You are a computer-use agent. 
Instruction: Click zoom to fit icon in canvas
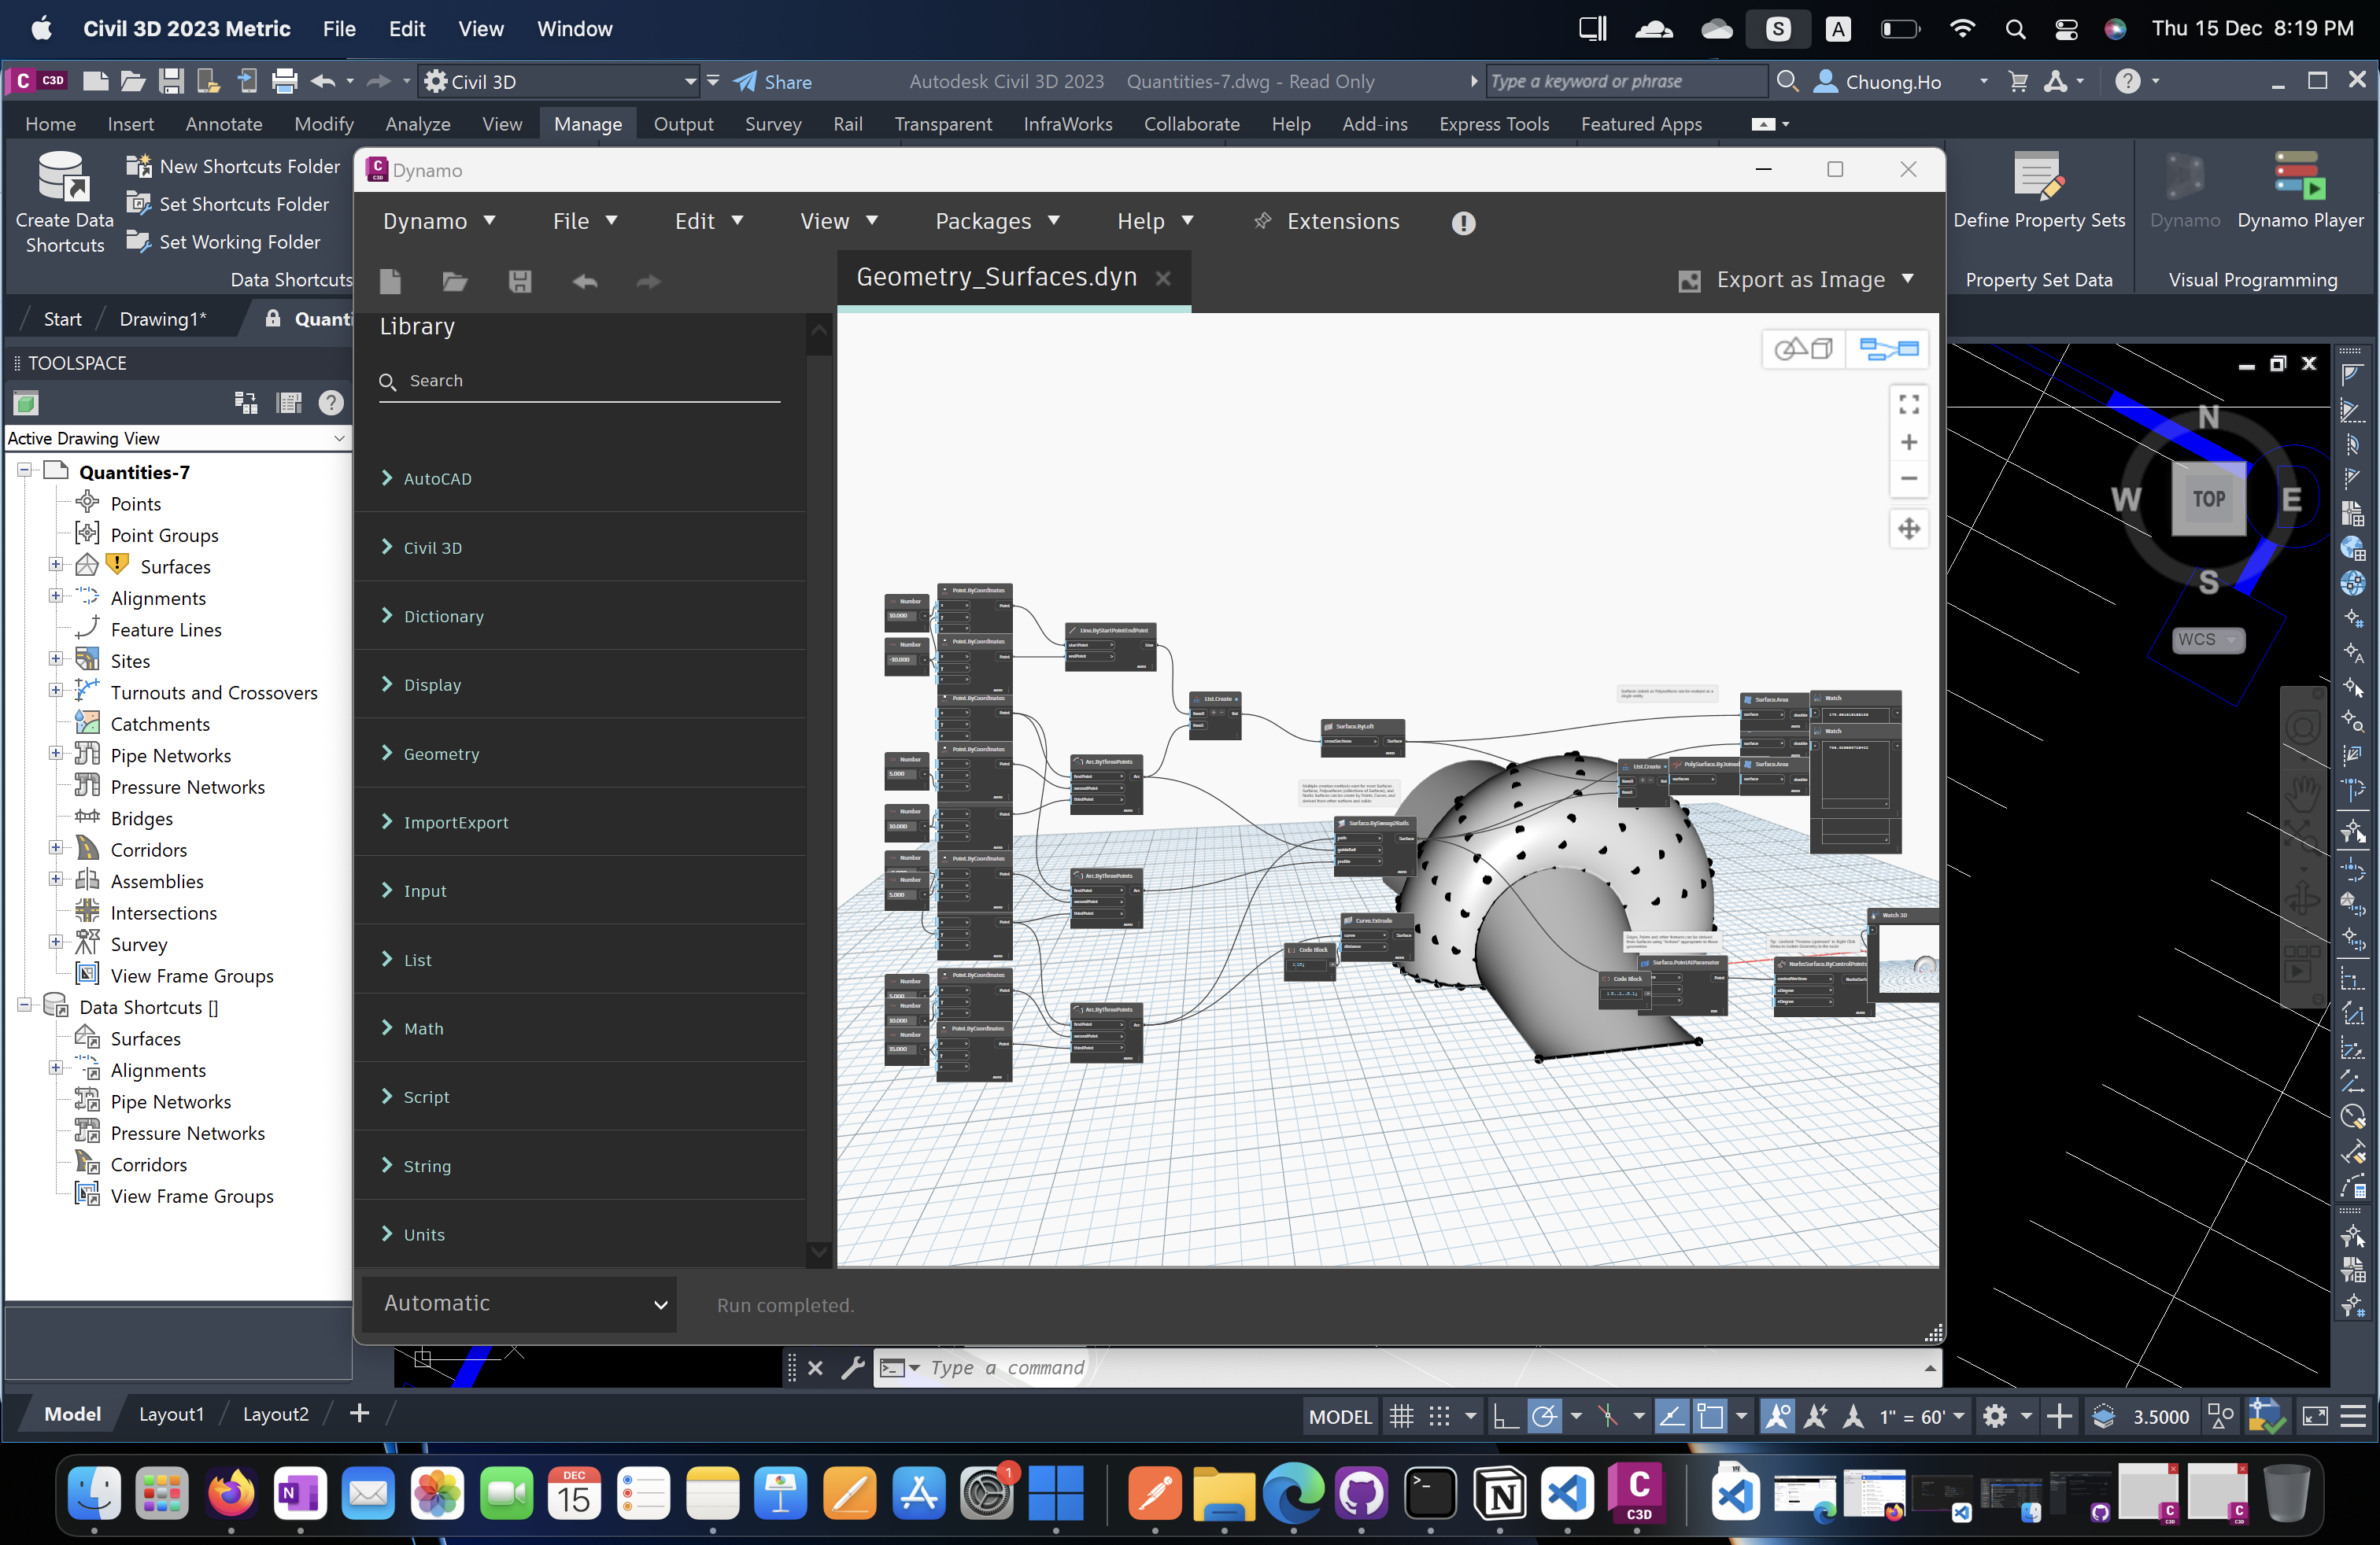(x=1908, y=405)
